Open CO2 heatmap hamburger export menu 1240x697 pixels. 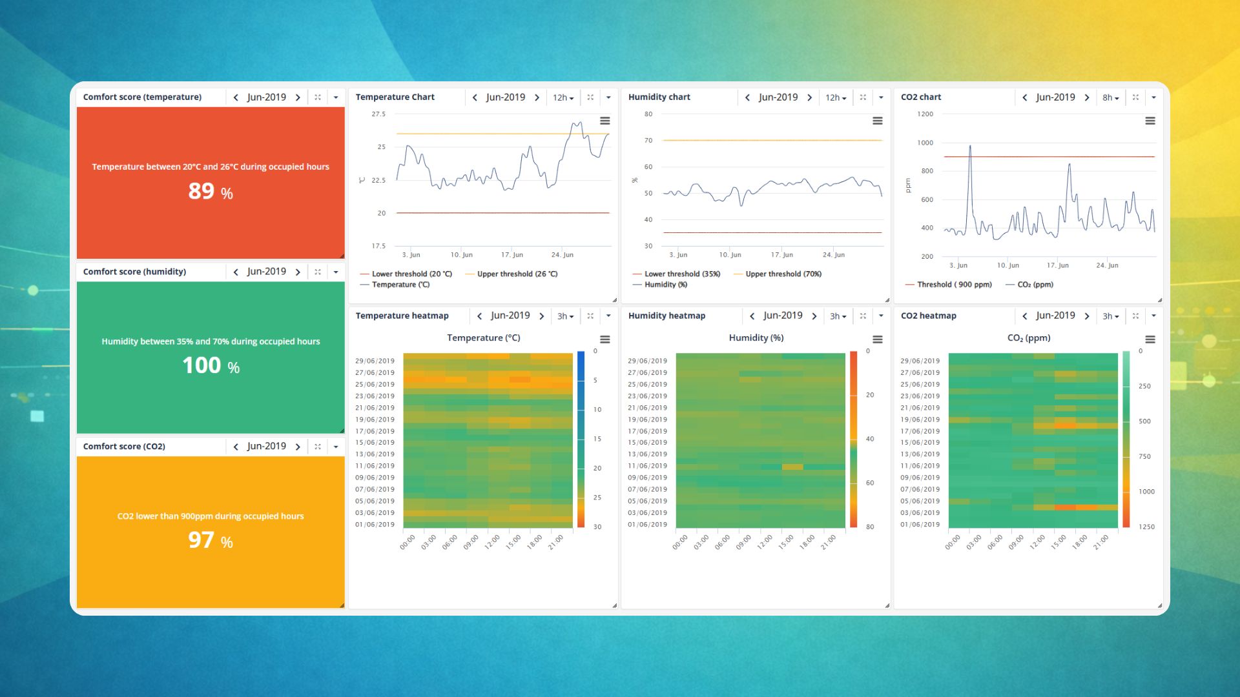click(1150, 339)
